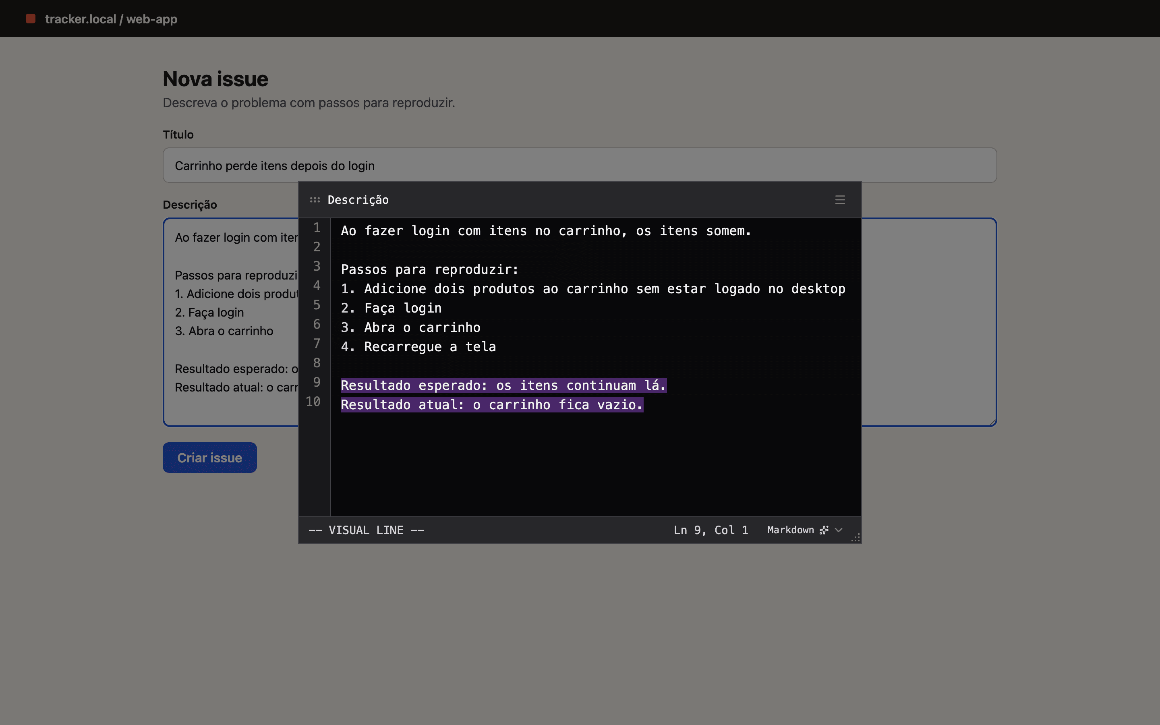
Task: Open the tracker.local / web-app breadcrumb link
Action: pyautogui.click(x=111, y=19)
